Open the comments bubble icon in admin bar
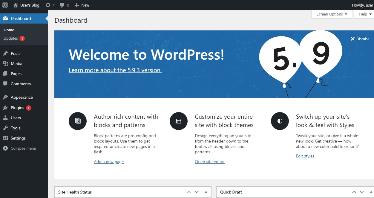 (x=62, y=5)
